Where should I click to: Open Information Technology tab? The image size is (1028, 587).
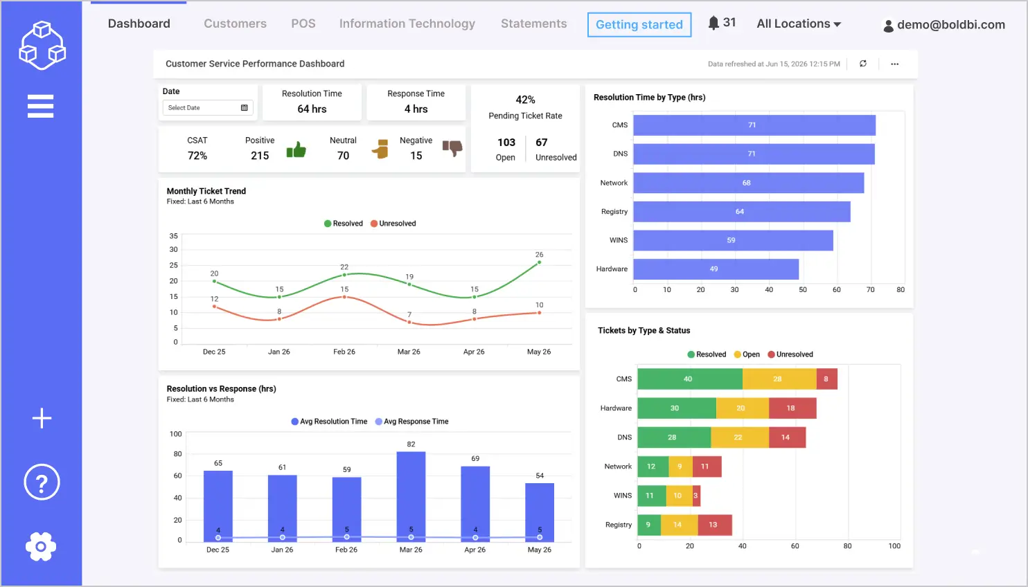point(407,24)
